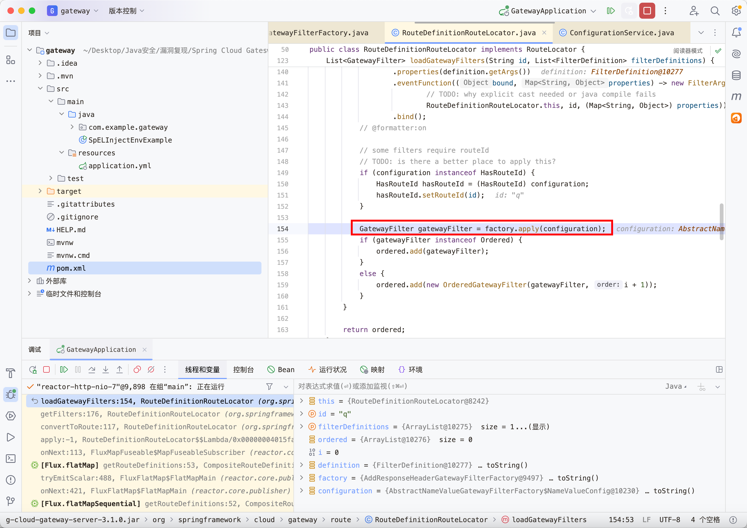Click View Breakpoints icon
747x528 pixels.
(137, 369)
